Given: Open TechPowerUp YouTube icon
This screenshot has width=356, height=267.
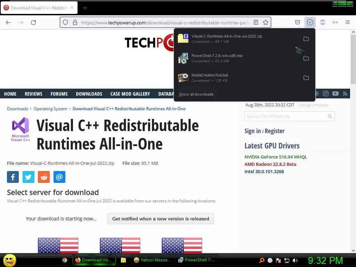Looking at the screenshot, I should click(x=335, y=94).
